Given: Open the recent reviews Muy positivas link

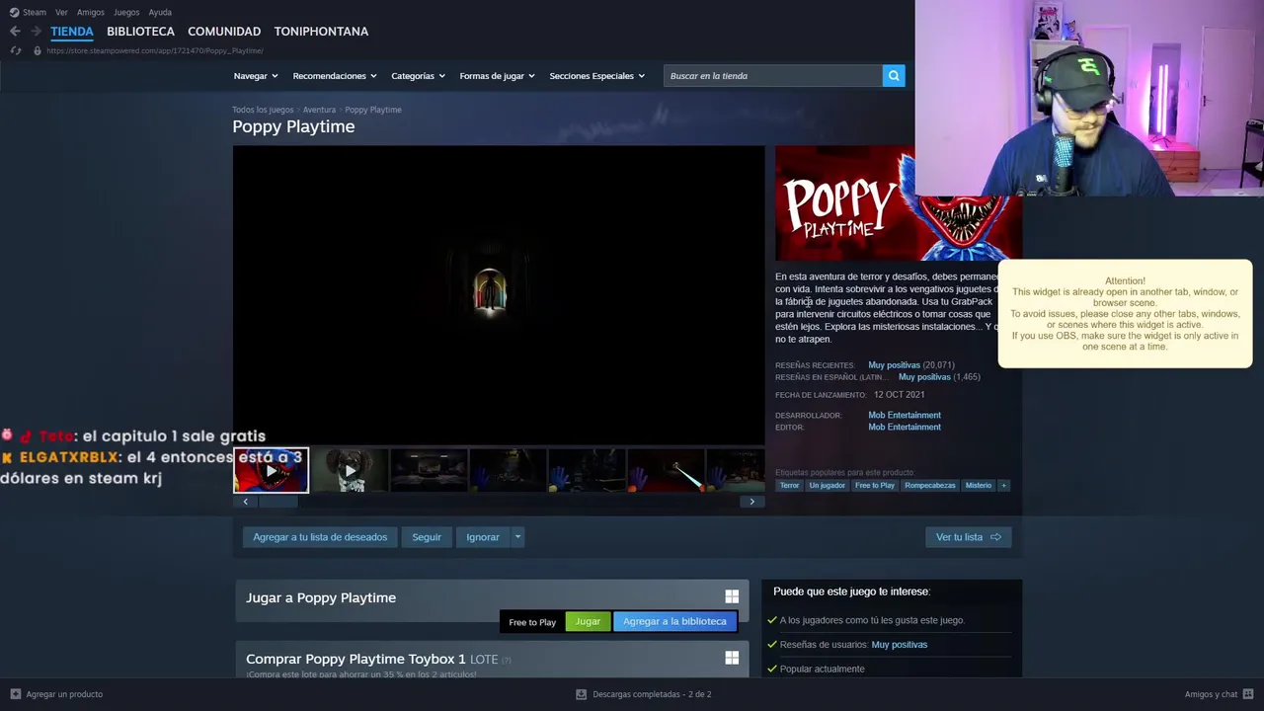Looking at the screenshot, I should tap(894, 365).
